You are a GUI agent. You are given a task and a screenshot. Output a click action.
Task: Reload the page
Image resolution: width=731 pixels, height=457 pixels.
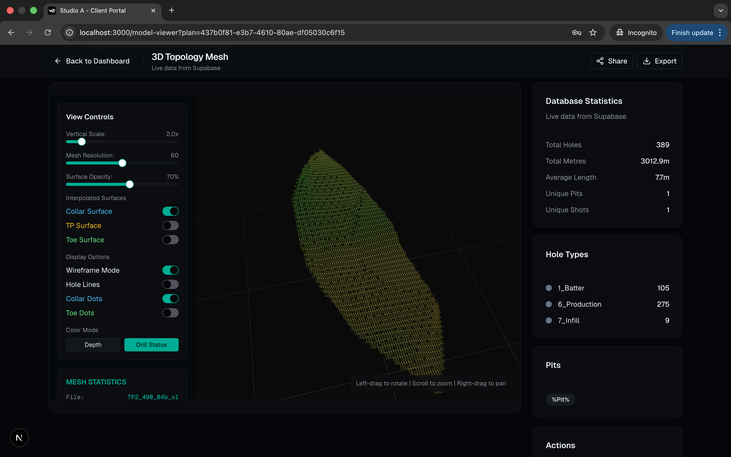pos(48,33)
